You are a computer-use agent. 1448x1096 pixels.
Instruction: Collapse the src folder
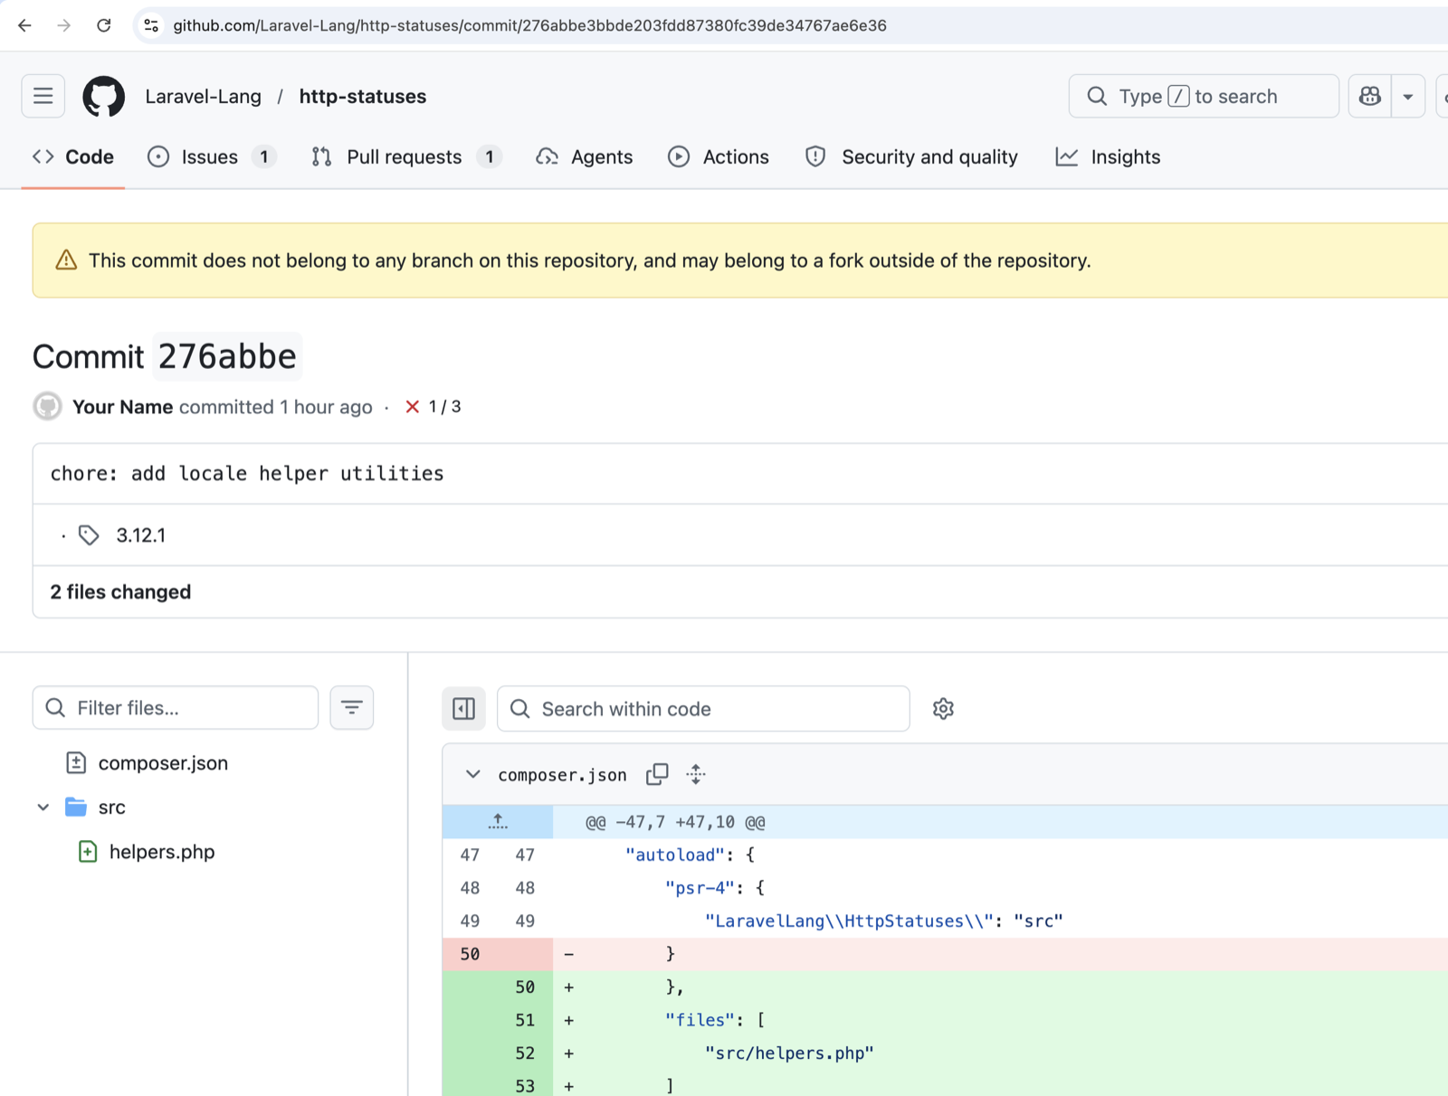coord(43,807)
